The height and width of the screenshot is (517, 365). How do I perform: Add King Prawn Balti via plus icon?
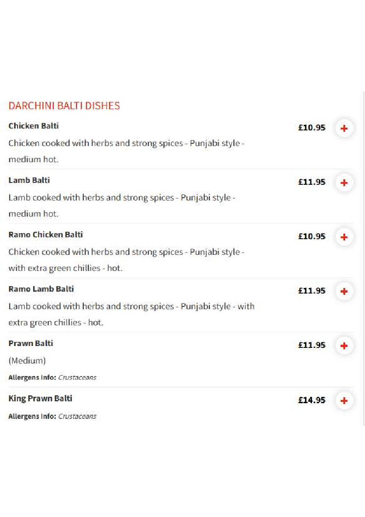click(x=344, y=400)
